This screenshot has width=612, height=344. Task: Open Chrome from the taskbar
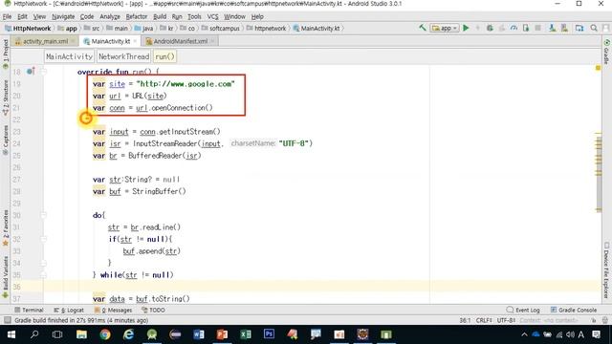click(x=104, y=334)
